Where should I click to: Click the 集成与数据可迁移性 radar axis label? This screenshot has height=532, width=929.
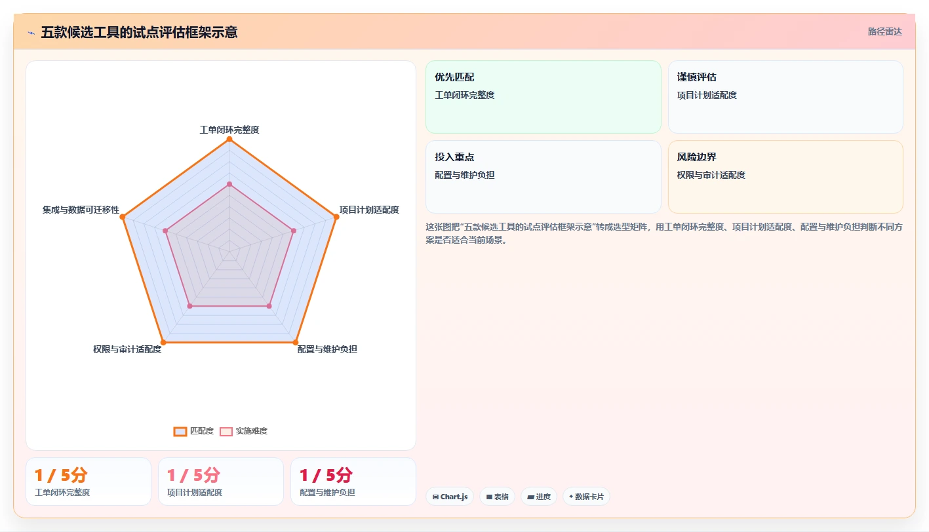(81, 210)
